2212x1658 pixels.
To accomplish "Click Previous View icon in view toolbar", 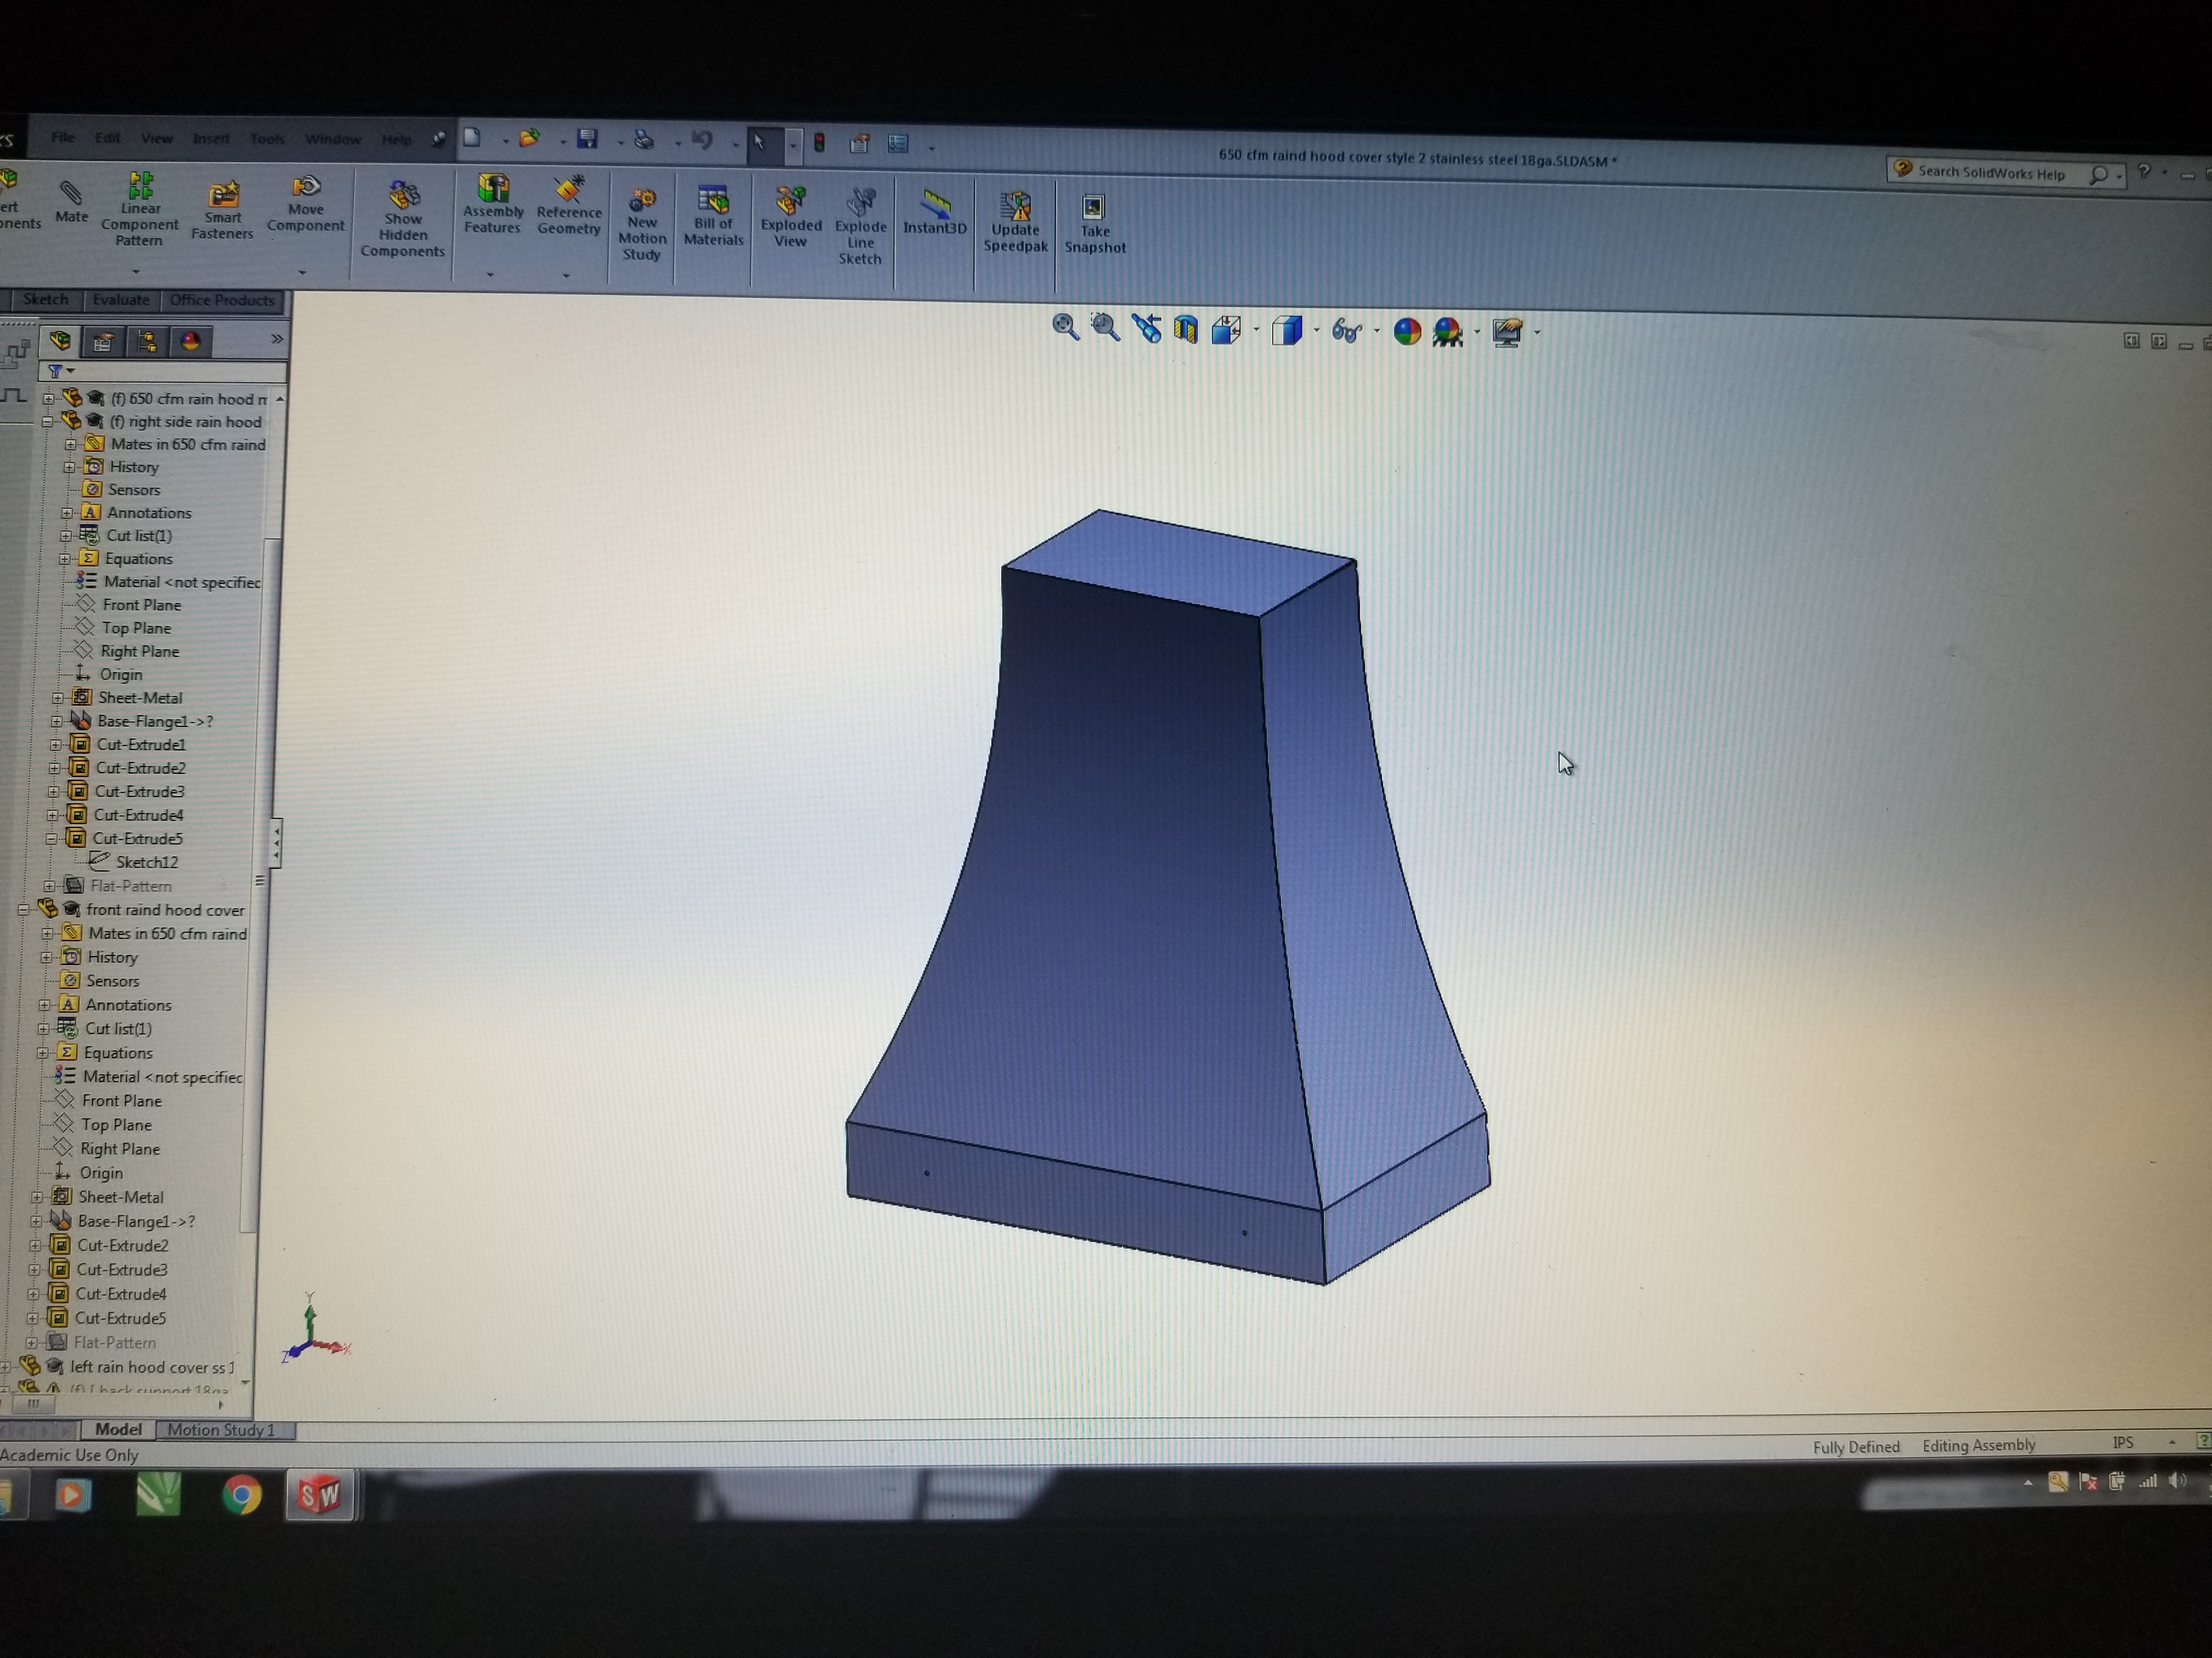I will point(1146,328).
